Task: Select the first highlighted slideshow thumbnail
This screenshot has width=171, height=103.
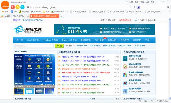Action: [x=19, y=91]
